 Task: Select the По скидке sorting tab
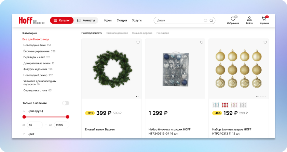click(x=163, y=33)
